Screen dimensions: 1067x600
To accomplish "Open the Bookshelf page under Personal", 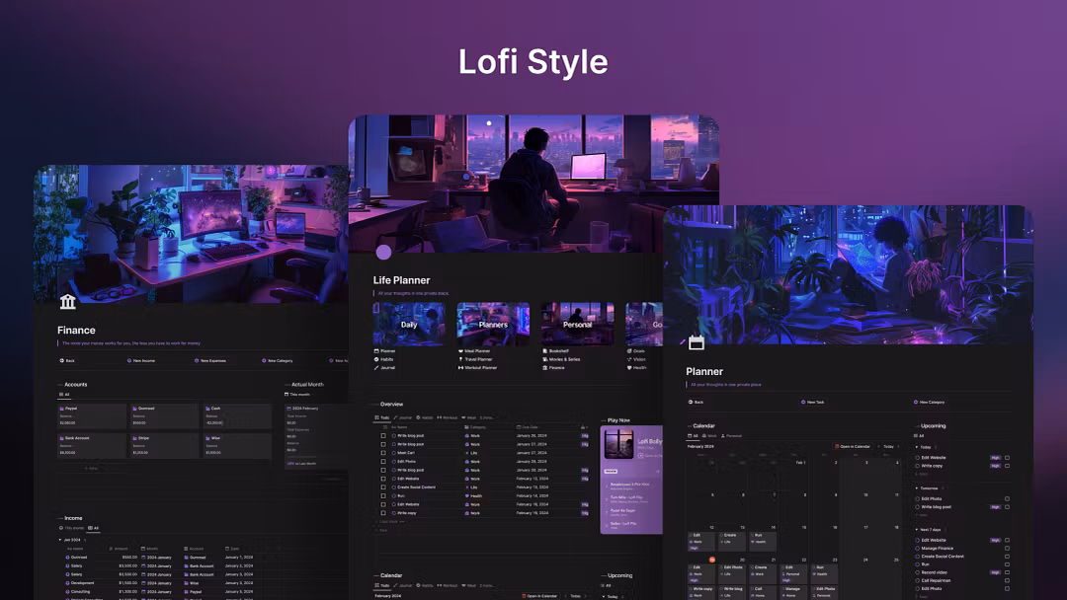I will (x=556, y=351).
